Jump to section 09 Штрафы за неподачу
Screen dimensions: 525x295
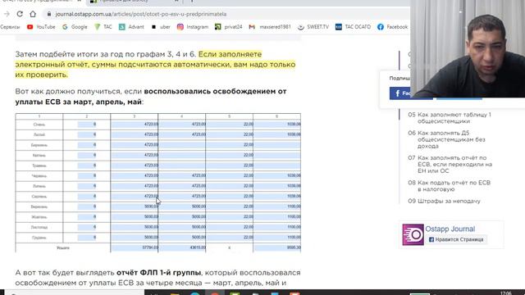pos(444,201)
